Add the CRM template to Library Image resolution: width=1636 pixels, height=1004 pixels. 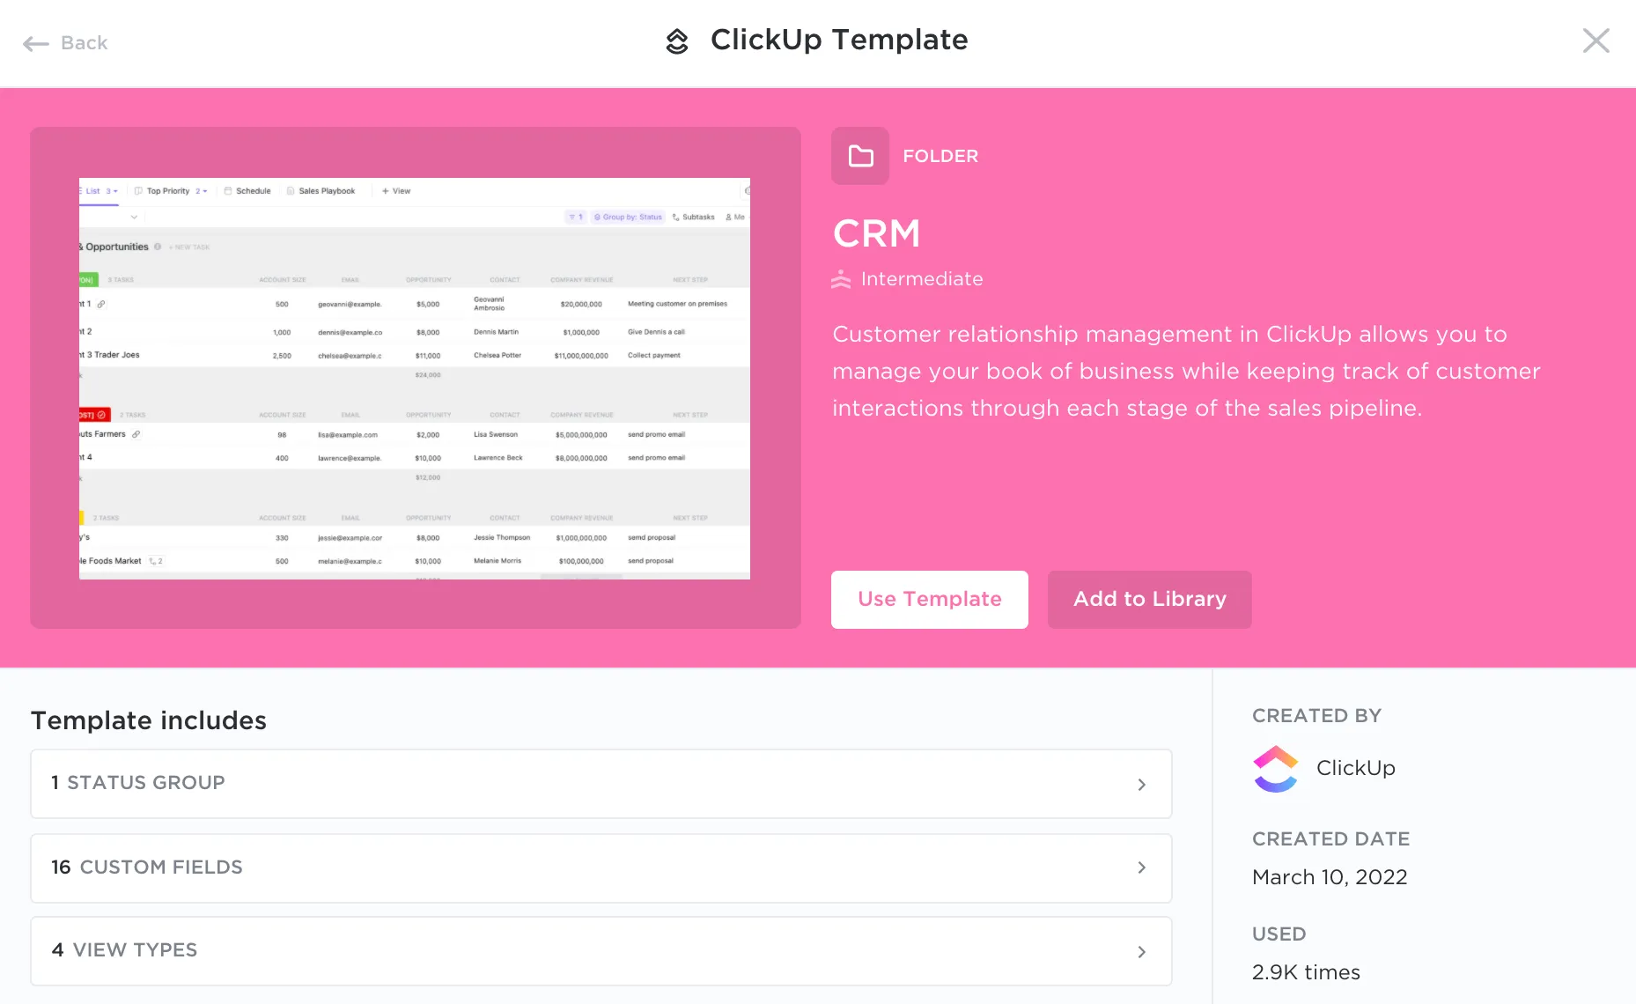(1150, 600)
